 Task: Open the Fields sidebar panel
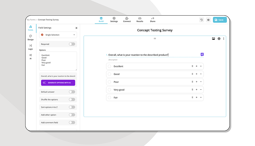tap(31, 28)
